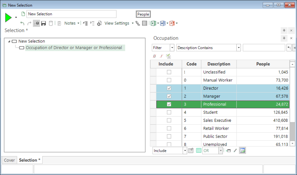Export to PowerPoint using the PowerPoint icon

pyautogui.click(x=172, y=23)
